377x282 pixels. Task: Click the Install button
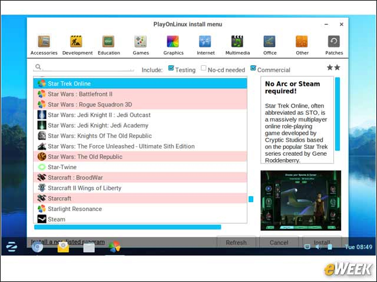click(x=322, y=242)
